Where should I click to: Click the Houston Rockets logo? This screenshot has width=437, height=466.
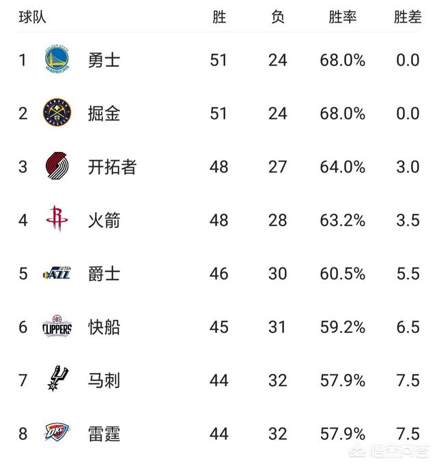pyautogui.click(x=57, y=219)
